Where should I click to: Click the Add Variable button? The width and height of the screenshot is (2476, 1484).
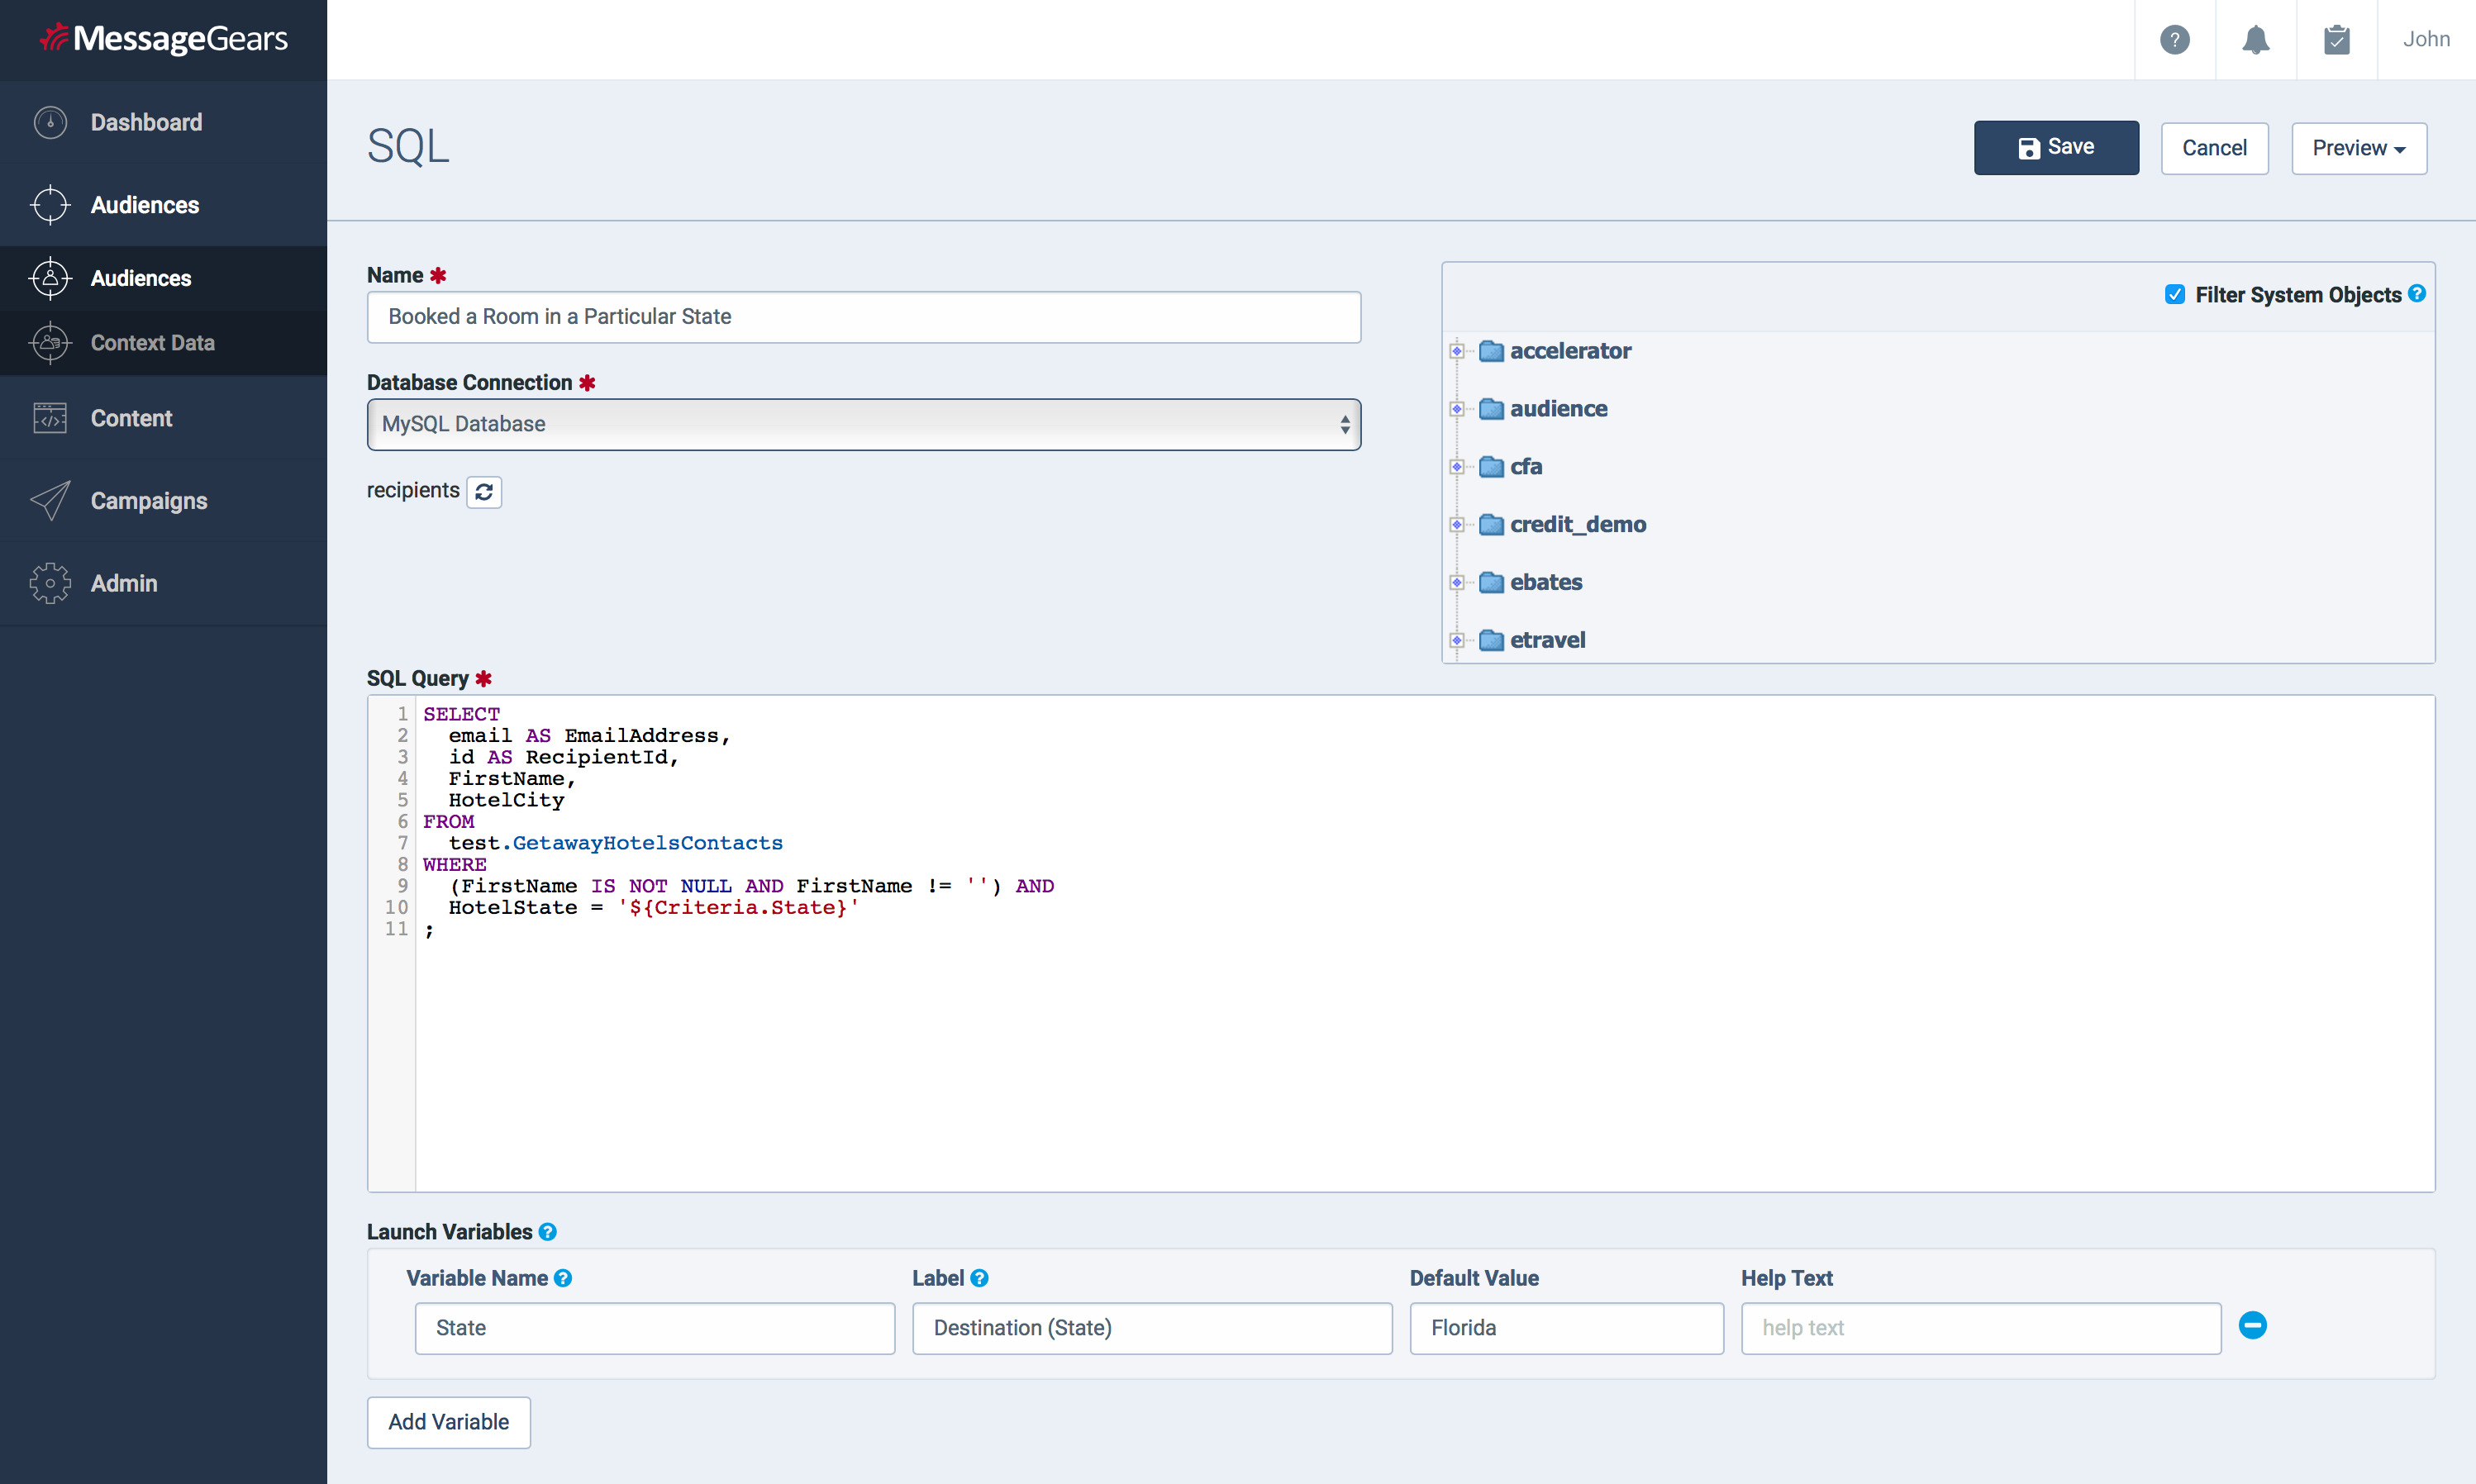pos(448,1422)
